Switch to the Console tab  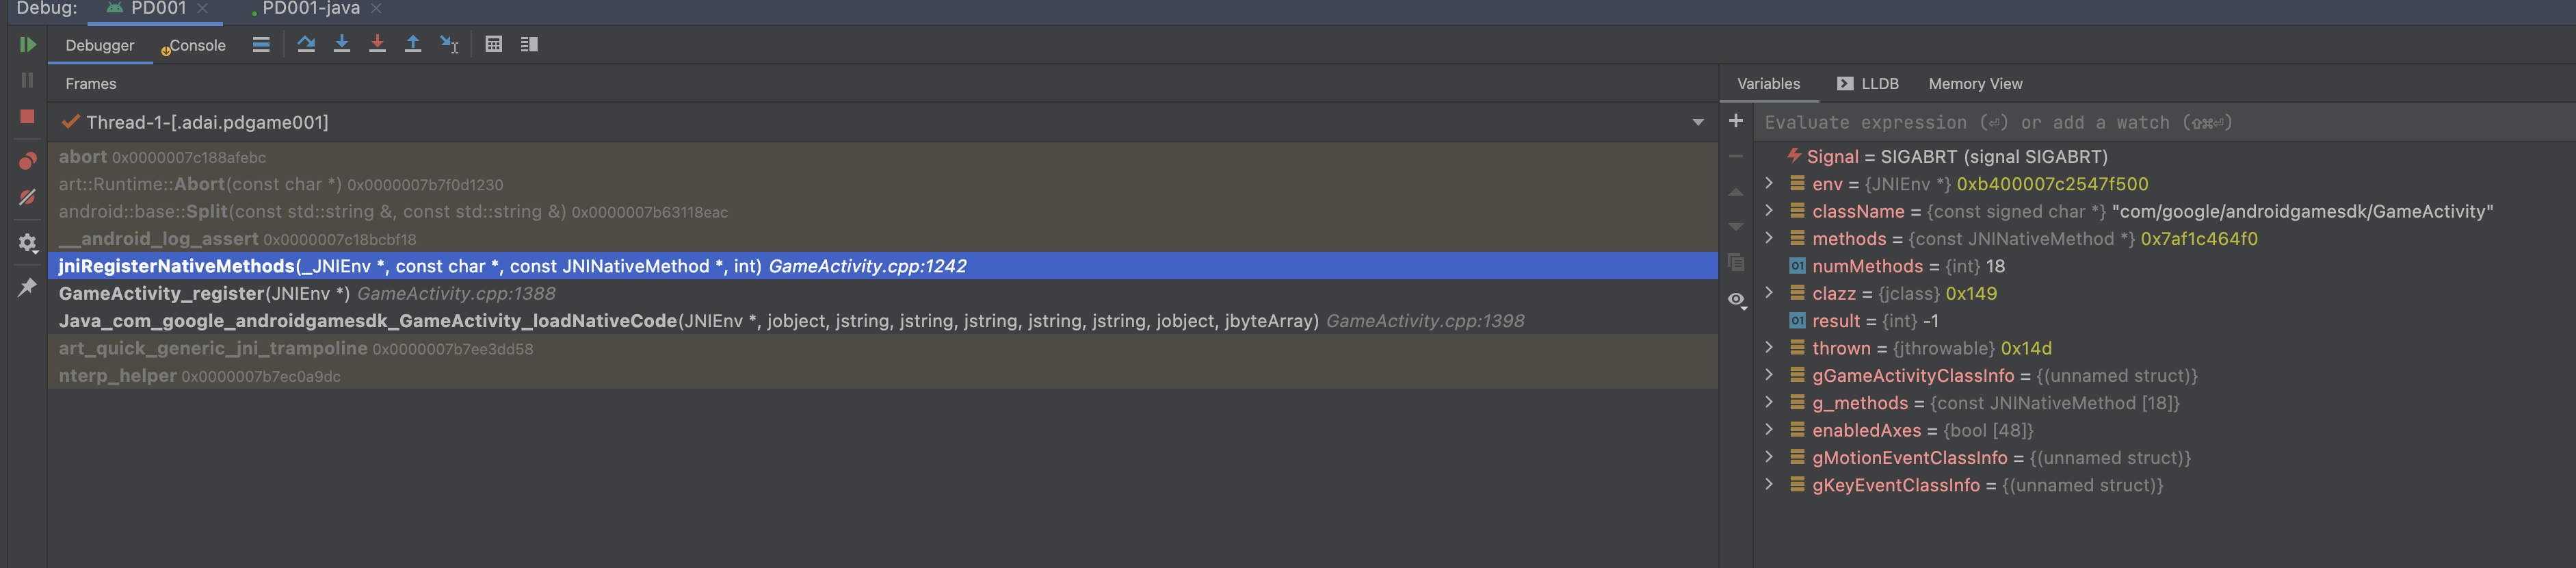196,45
